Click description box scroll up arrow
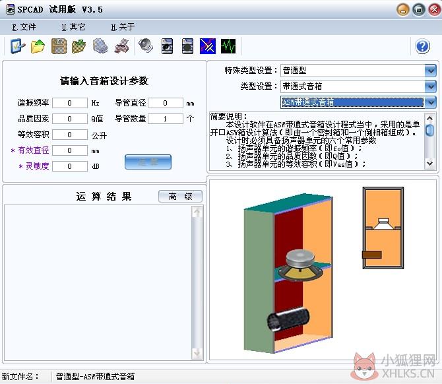This screenshot has height=384, width=442. pyautogui.click(x=429, y=118)
